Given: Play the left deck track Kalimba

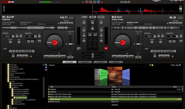Looking at the screenshot, I should coord(58,57).
